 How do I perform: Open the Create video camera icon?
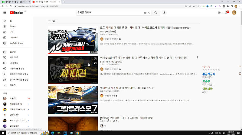[x=219, y=13]
